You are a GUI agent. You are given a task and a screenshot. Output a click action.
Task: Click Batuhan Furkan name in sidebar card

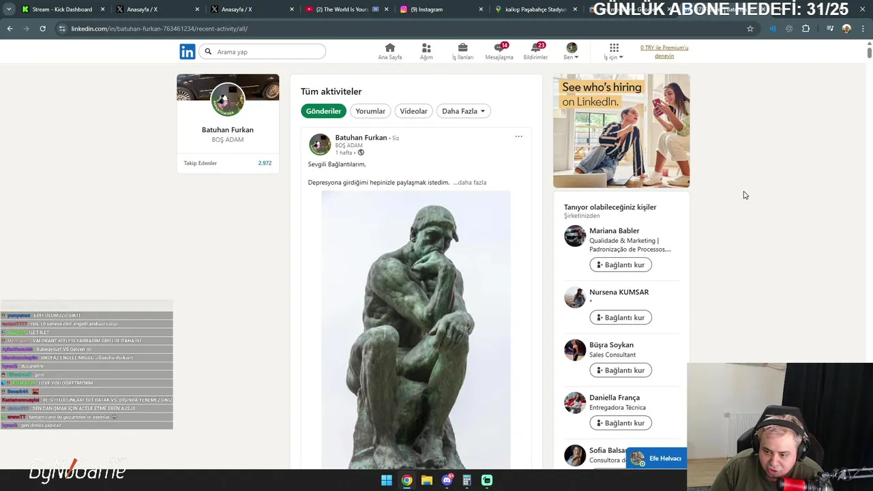point(228,130)
